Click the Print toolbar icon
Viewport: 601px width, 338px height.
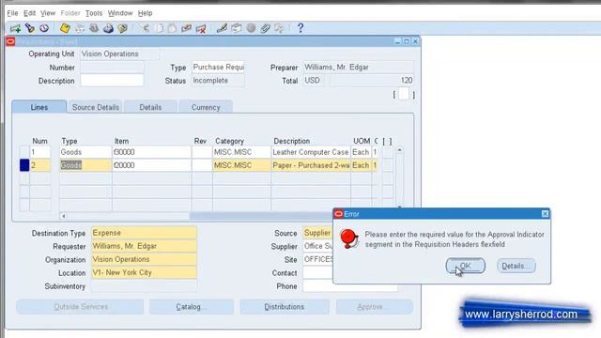[108, 28]
